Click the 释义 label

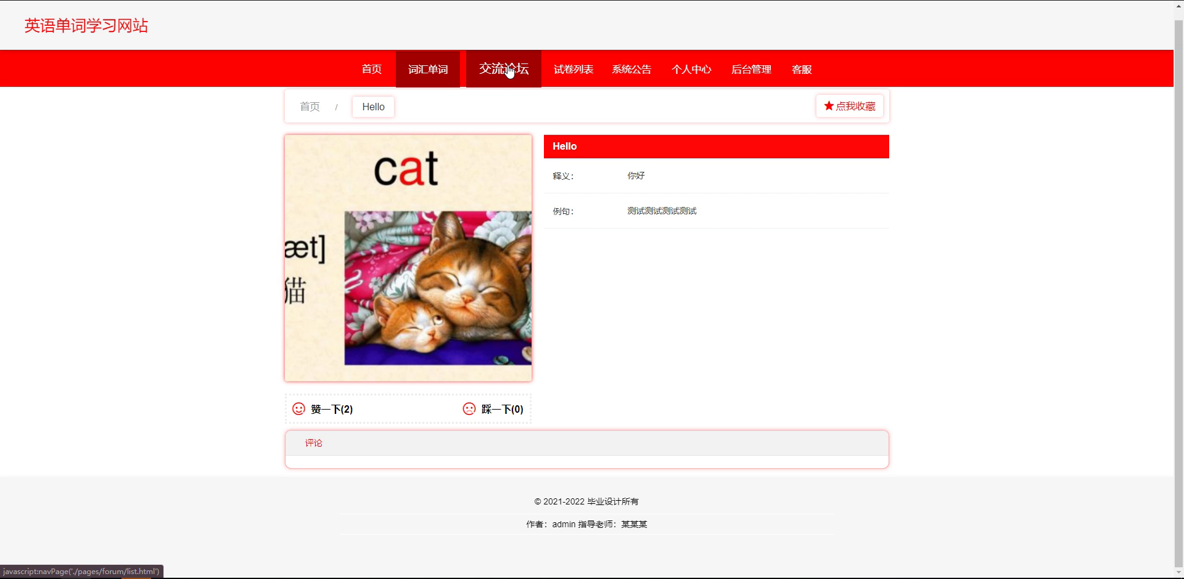click(563, 176)
